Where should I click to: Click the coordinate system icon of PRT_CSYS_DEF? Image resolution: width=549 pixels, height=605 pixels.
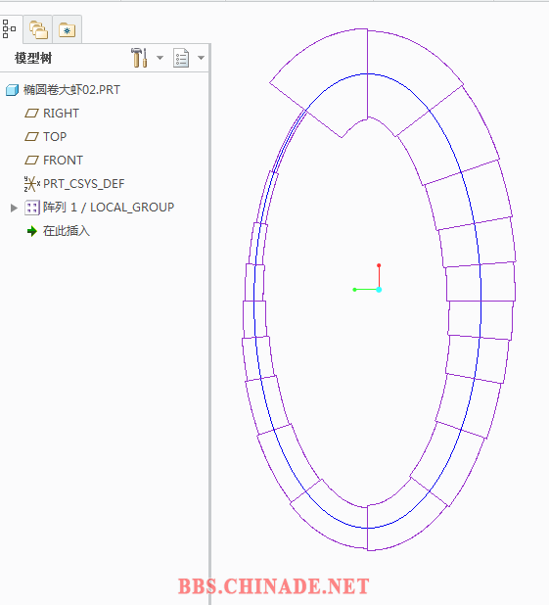click(x=32, y=184)
